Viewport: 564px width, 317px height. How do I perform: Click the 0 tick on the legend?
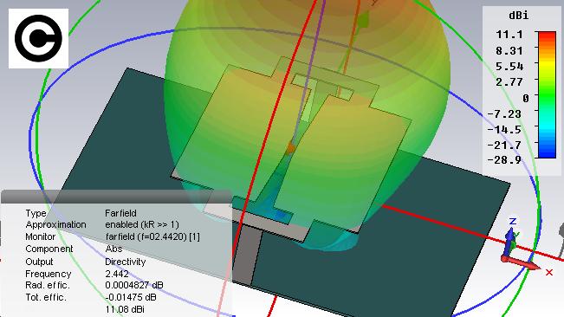[526, 98]
